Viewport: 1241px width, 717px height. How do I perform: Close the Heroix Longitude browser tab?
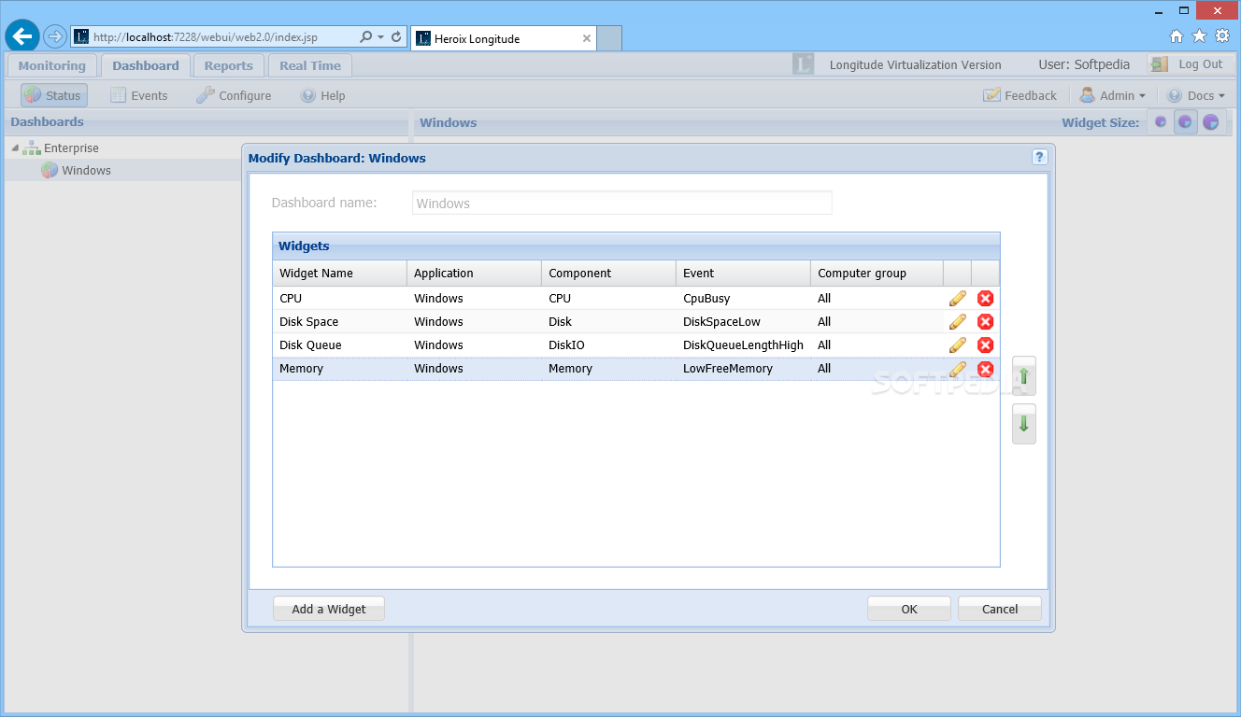click(x=587, y=38)
